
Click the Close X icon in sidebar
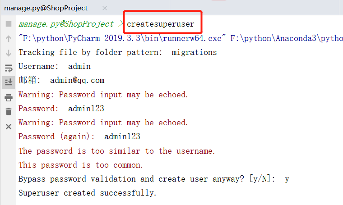(x=9, y=127)
